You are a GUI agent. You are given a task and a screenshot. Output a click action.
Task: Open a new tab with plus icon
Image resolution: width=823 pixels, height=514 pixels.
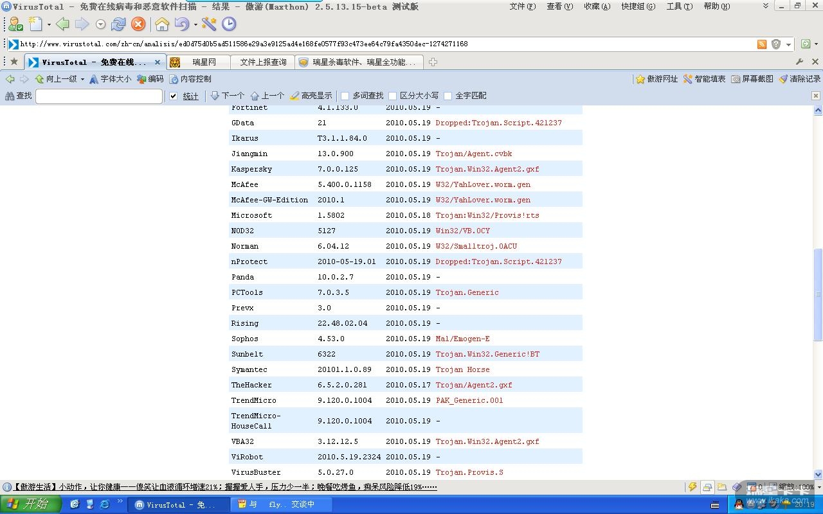click(x=433, y=62)
